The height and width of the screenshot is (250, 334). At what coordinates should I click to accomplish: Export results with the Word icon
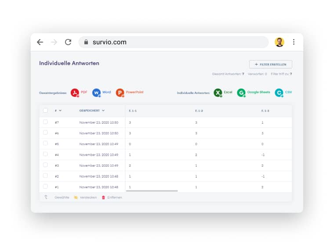(x=97, y=93)
